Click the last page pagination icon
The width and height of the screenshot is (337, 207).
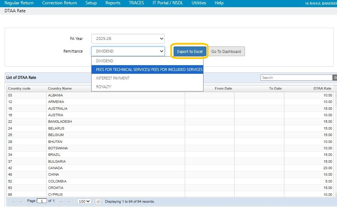click(69, 202)
